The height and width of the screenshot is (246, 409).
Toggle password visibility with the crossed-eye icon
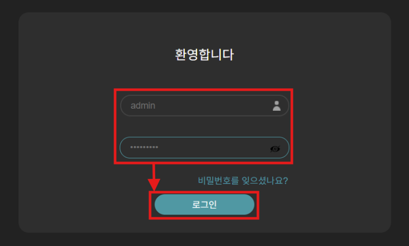point(275,149)
